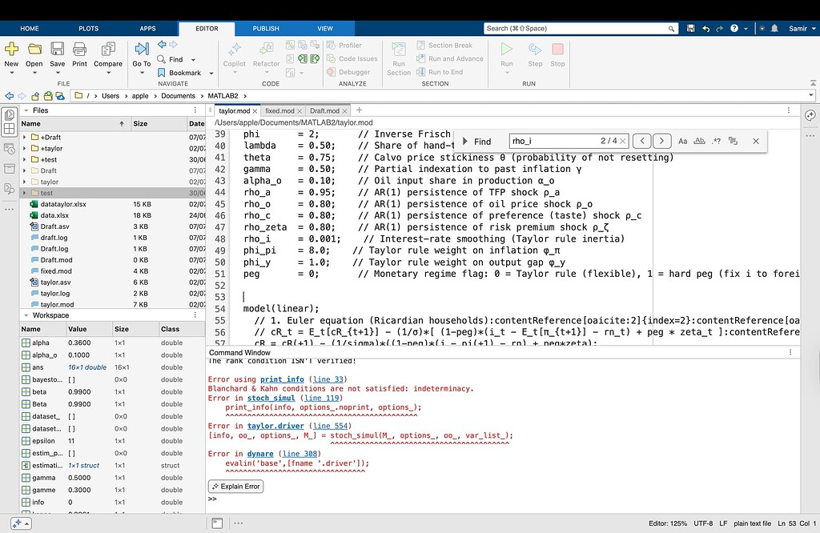Toggle match case in Find bar

click(682, 141)
